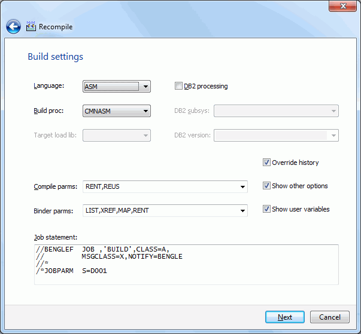The height and width of the screenshot is (334, 361).
Task: Open the Compile parms dropdown arrow
Action: click(242, 187)
